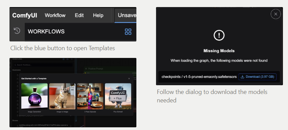Open the Help menu
This screenshot has width=288, height=130.
[98, 15]
